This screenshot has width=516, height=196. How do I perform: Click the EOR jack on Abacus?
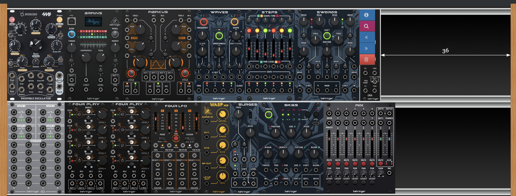pos(127,91)
